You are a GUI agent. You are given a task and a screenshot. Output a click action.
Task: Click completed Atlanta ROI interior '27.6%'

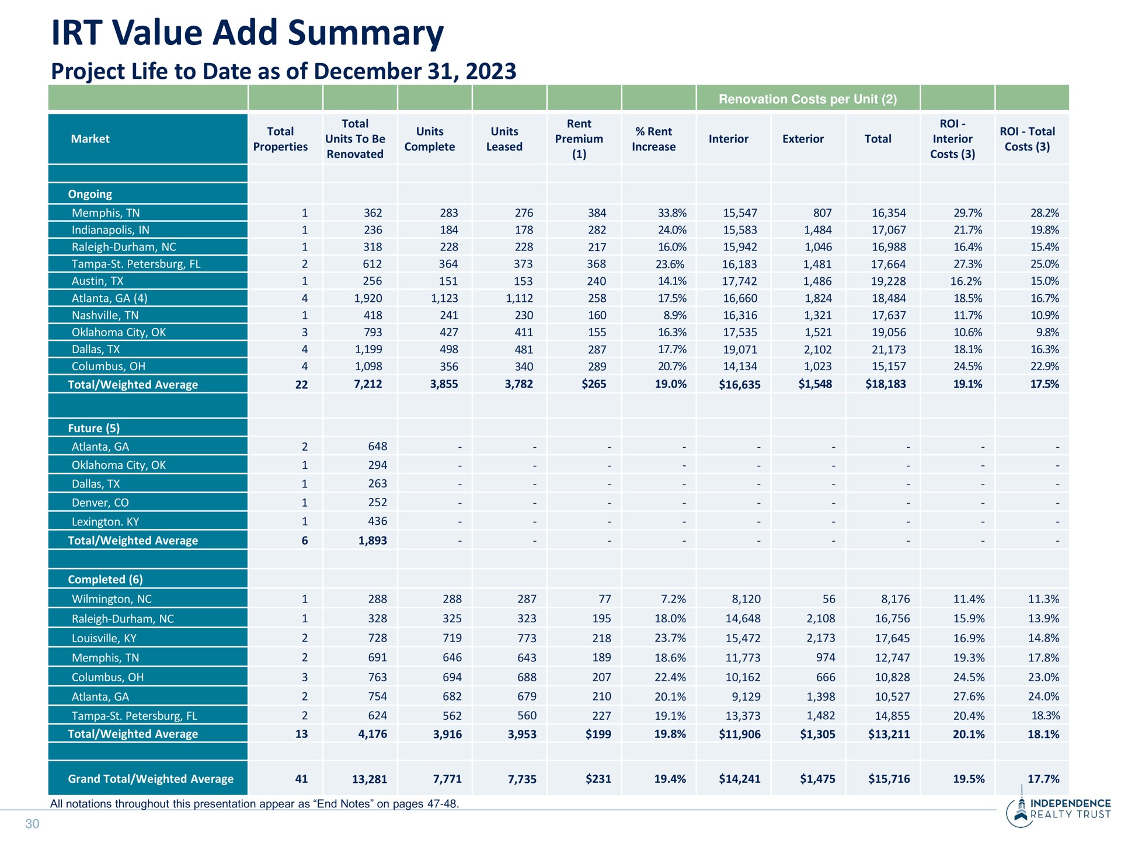[969, 696]
